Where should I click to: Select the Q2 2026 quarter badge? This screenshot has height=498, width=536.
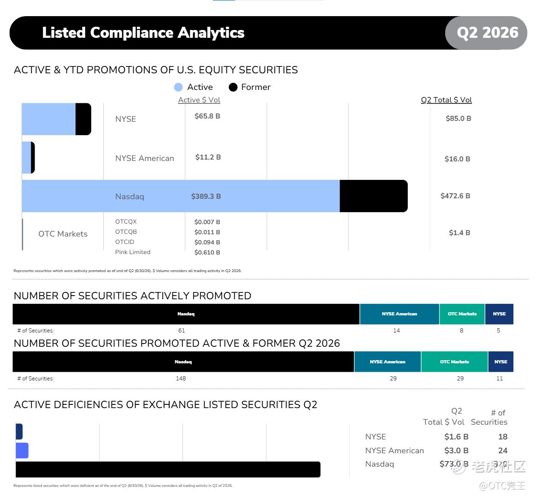[486, 33]
